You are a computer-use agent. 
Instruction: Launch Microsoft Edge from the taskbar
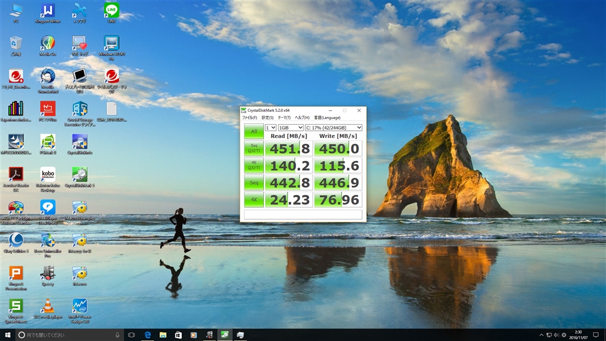(147, 335)
